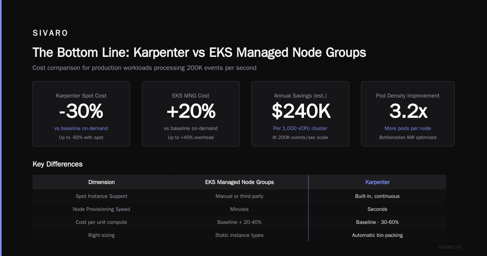Click the -30% figure
Viewport: 487px width, 256px height.
[x=81, y=111]
